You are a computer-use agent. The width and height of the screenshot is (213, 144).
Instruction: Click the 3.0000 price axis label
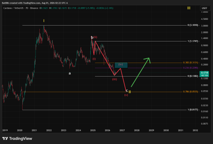point(205,26)
